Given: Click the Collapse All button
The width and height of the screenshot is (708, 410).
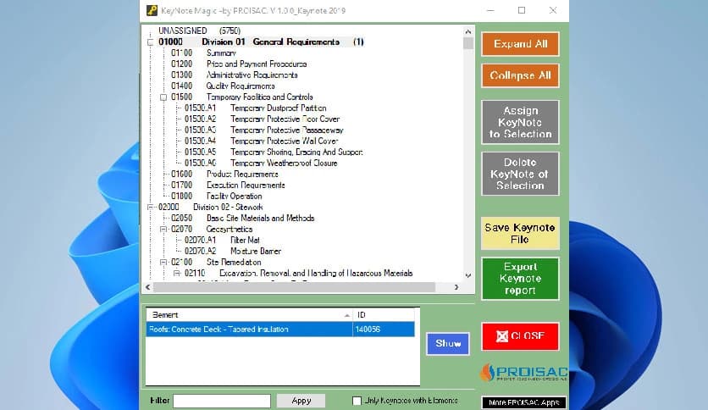Looking at the screenshot, I should click(x=520, y=75).
